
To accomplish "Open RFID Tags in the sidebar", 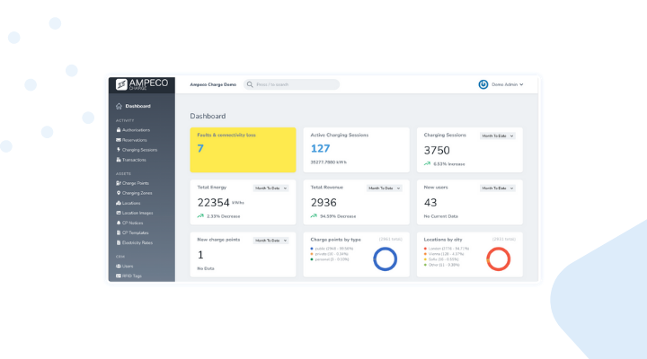I will [x=131, y=276].
